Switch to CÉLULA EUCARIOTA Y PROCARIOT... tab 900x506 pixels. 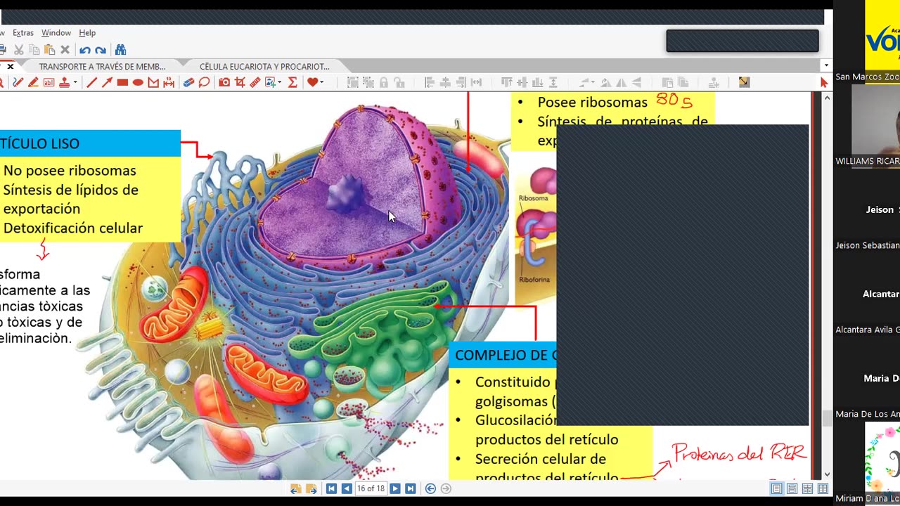[x=264, y=67]
